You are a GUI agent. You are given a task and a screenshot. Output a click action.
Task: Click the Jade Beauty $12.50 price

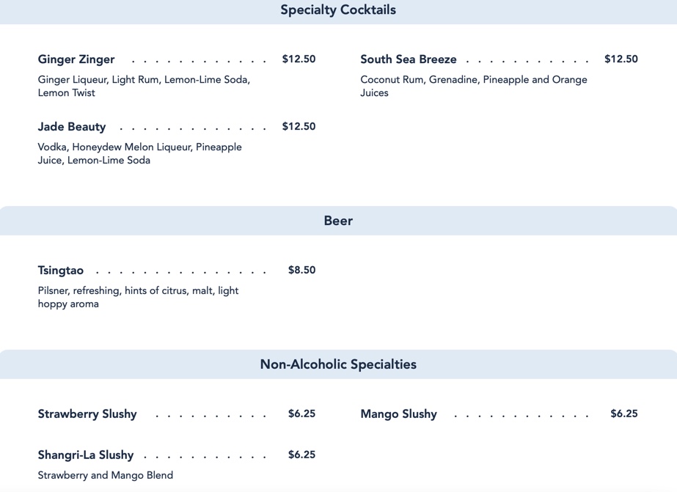click(299, 127)
